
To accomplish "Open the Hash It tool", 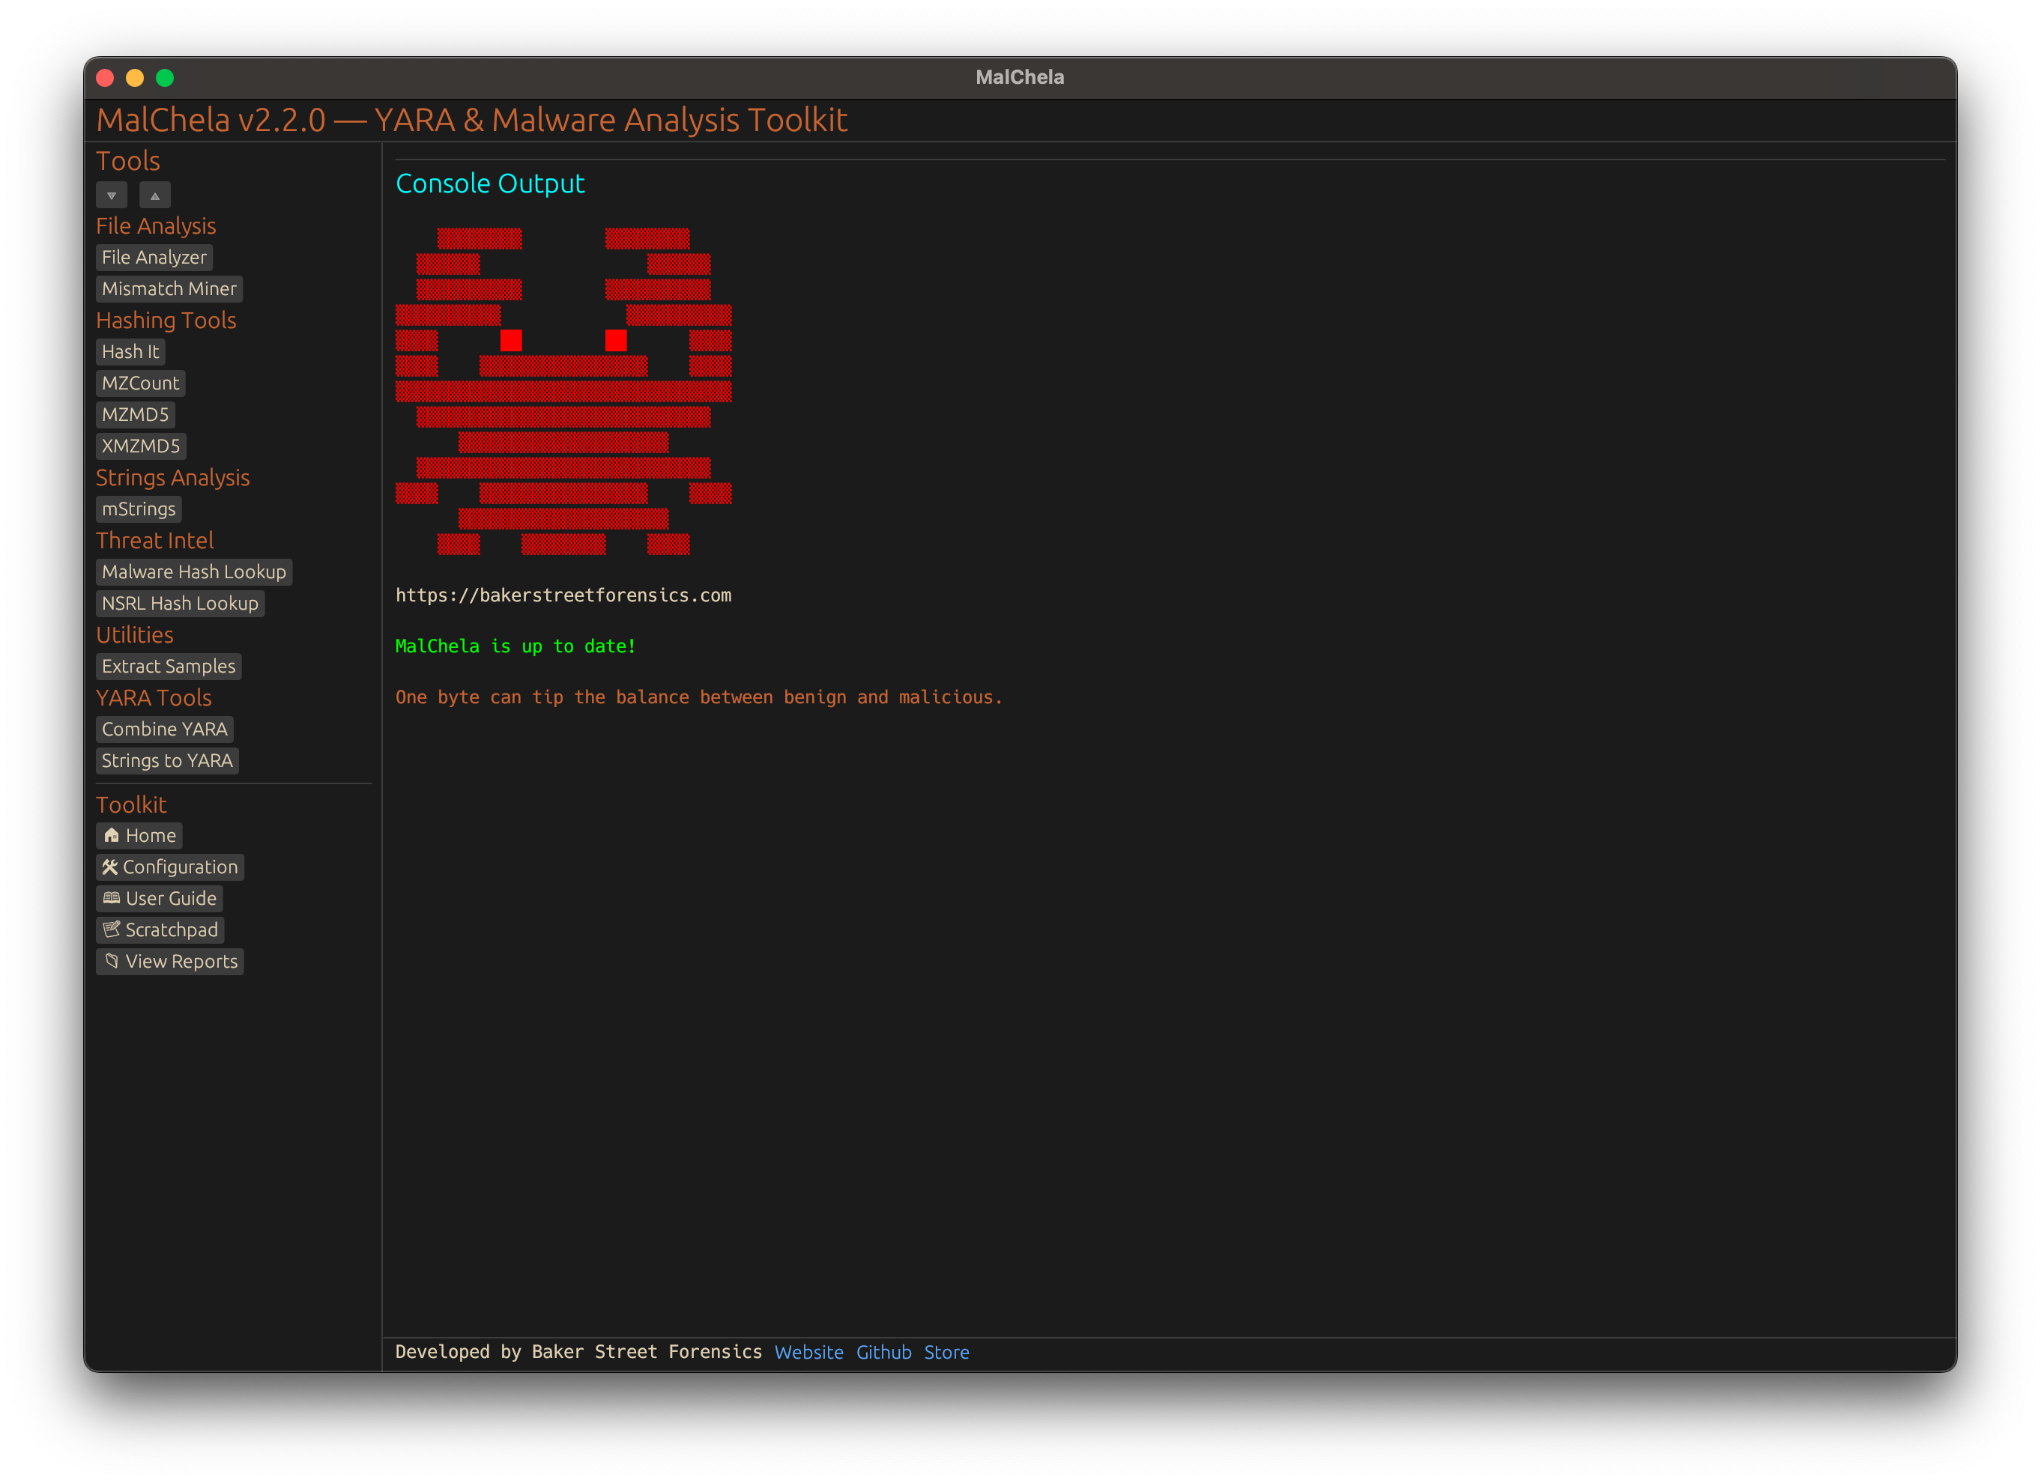I will point(130,351).
